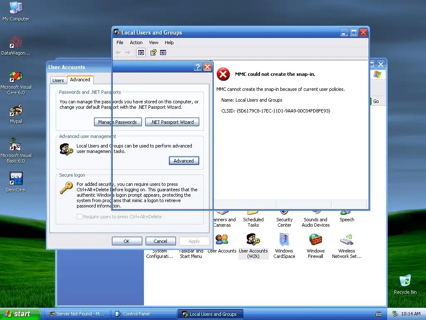Launch Microsoft Visual Basic 6.0 shortcut

(16, 150)
